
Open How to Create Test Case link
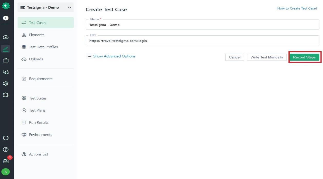[x=297, y=8]
